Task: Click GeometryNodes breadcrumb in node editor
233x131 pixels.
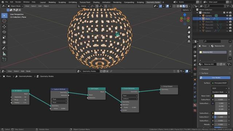Action: [x=25, y=76]
